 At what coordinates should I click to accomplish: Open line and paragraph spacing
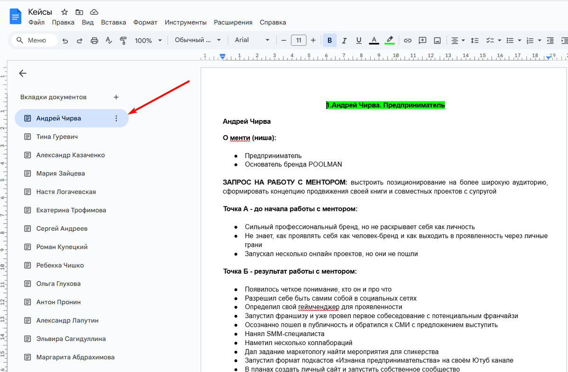coord(475,40)
